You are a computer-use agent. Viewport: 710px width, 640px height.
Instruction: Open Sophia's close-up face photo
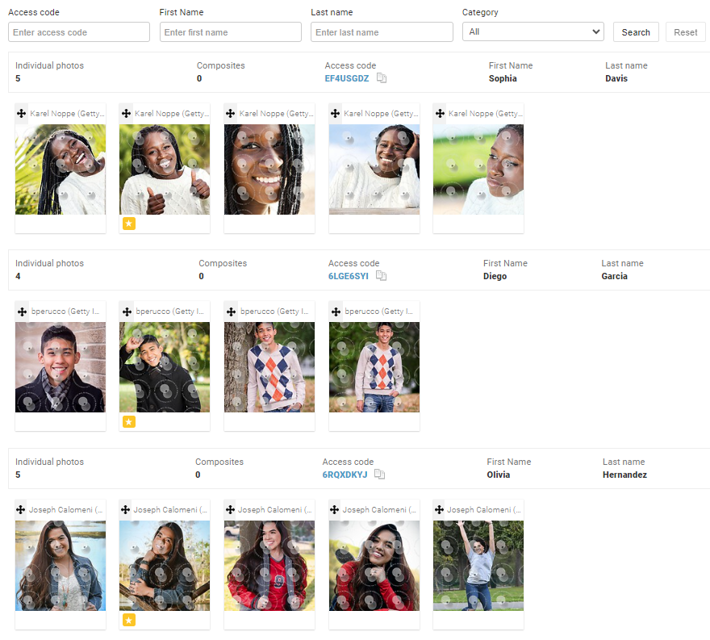point(269,169)
